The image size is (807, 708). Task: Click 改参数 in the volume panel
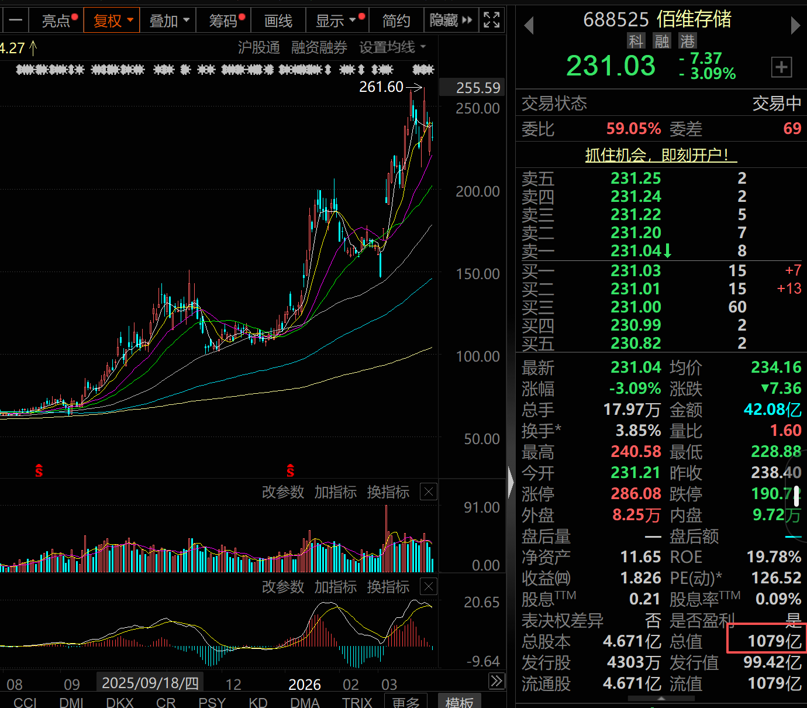[x=283, y=492]
